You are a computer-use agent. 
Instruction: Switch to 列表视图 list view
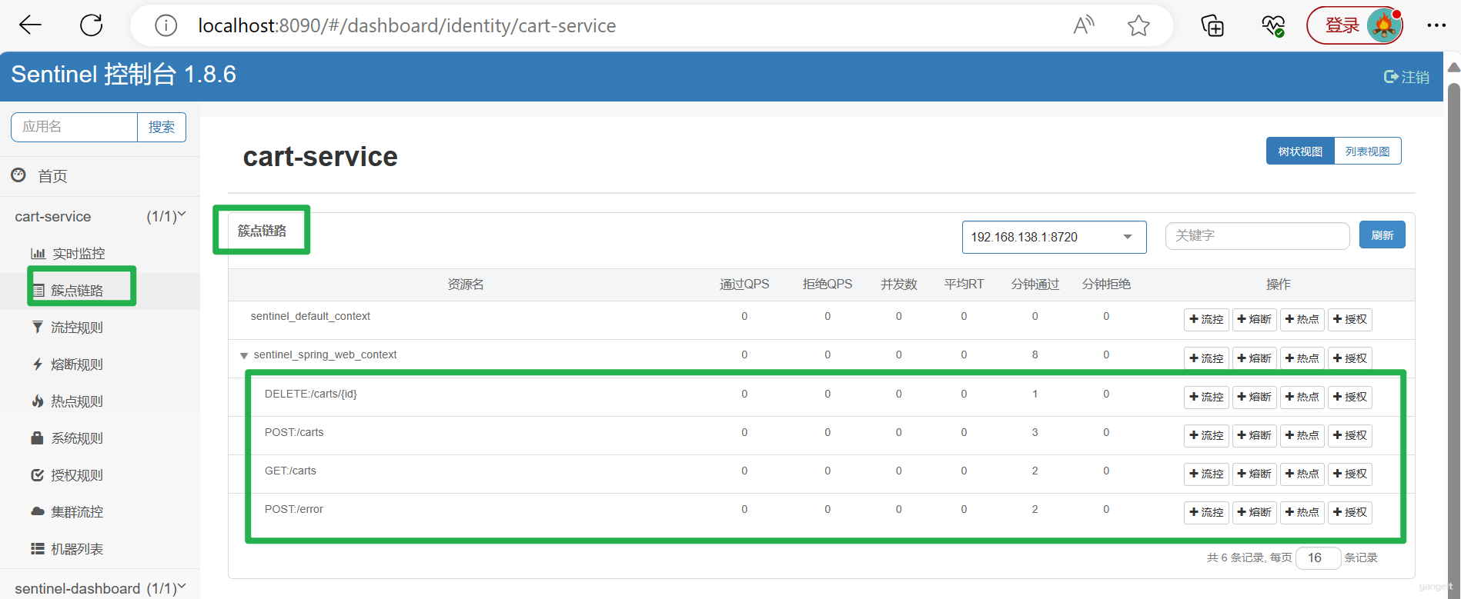tap(1367, 151)
